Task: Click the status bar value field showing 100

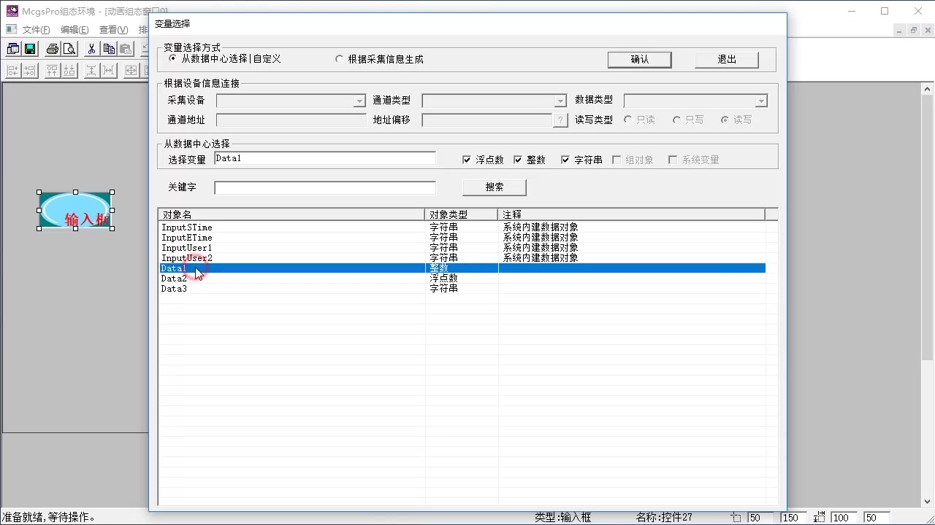Action: point(842,518)
